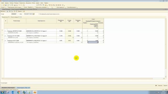
Task: Expand the Отчеты dropdown in second toolbar
Action: pyautogui.click(x=3, y=7)
